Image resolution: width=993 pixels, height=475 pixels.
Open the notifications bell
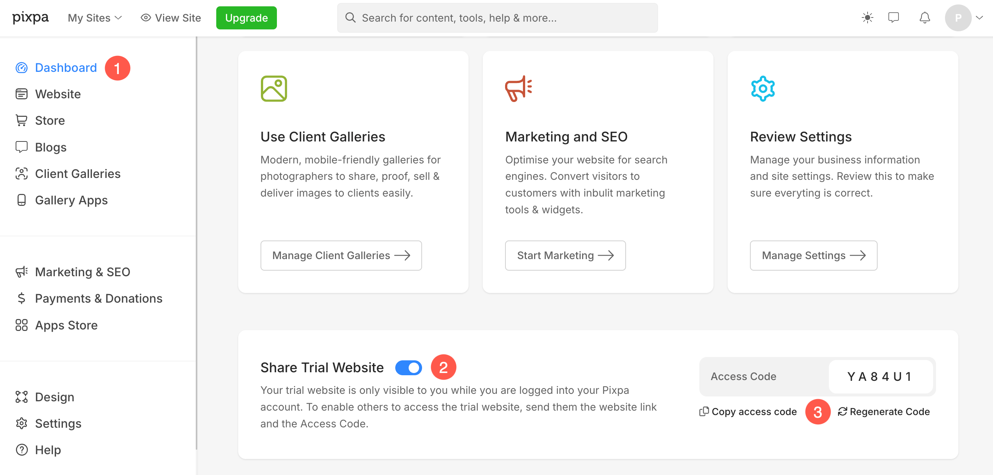[925, 18]
